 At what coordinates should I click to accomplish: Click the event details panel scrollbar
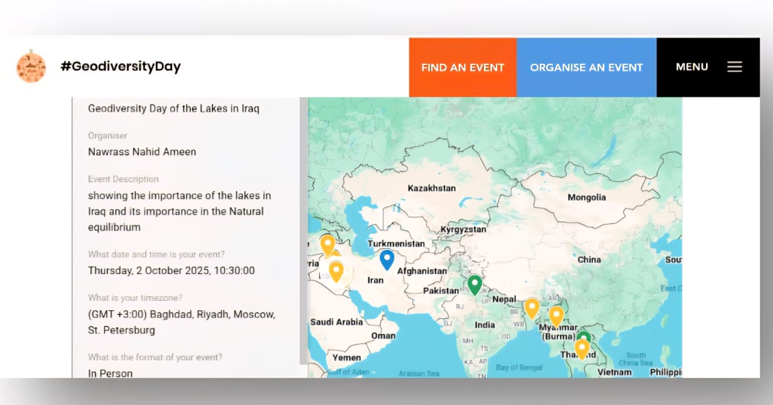pyautogui.click(x=303, y=229)
